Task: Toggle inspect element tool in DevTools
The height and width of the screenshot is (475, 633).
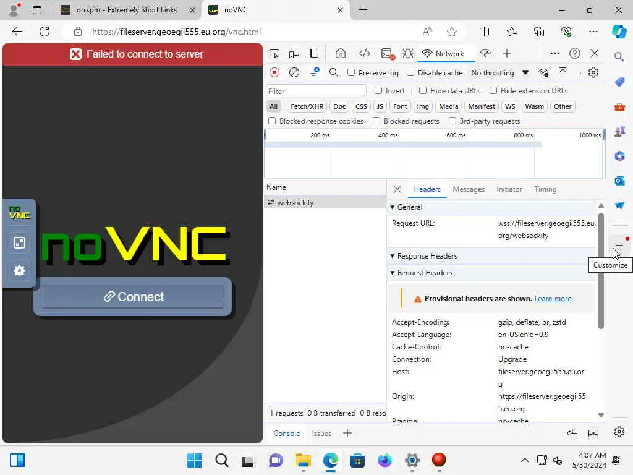Action: [x=274, y=54]
